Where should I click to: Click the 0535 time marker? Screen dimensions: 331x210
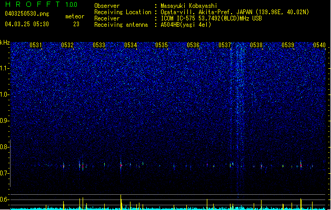point(162,45)
